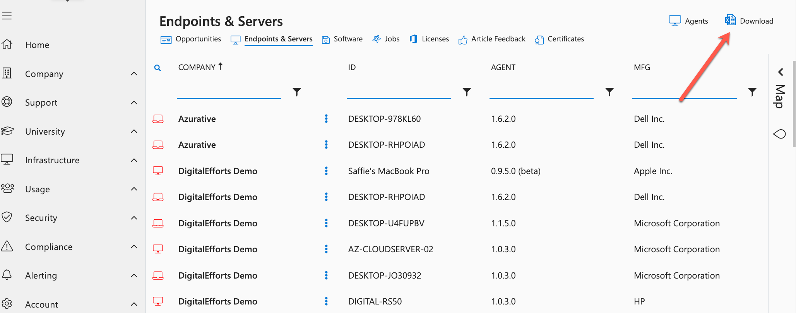Click the MFG column filter funnel

(752, 92)
